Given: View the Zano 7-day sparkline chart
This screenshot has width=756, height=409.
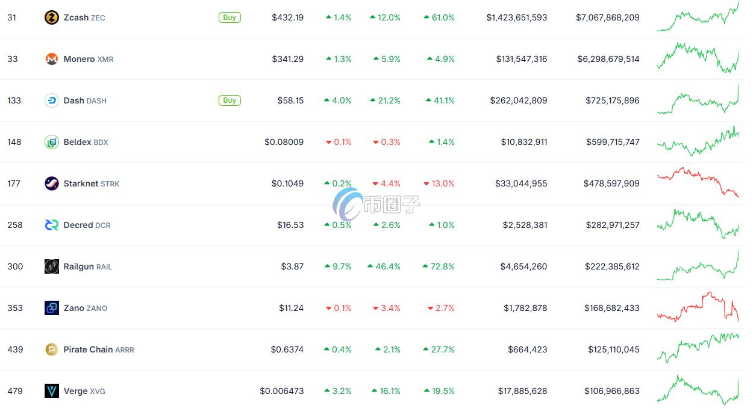Looking at the screenshot, I should click(x=698, y=307).
